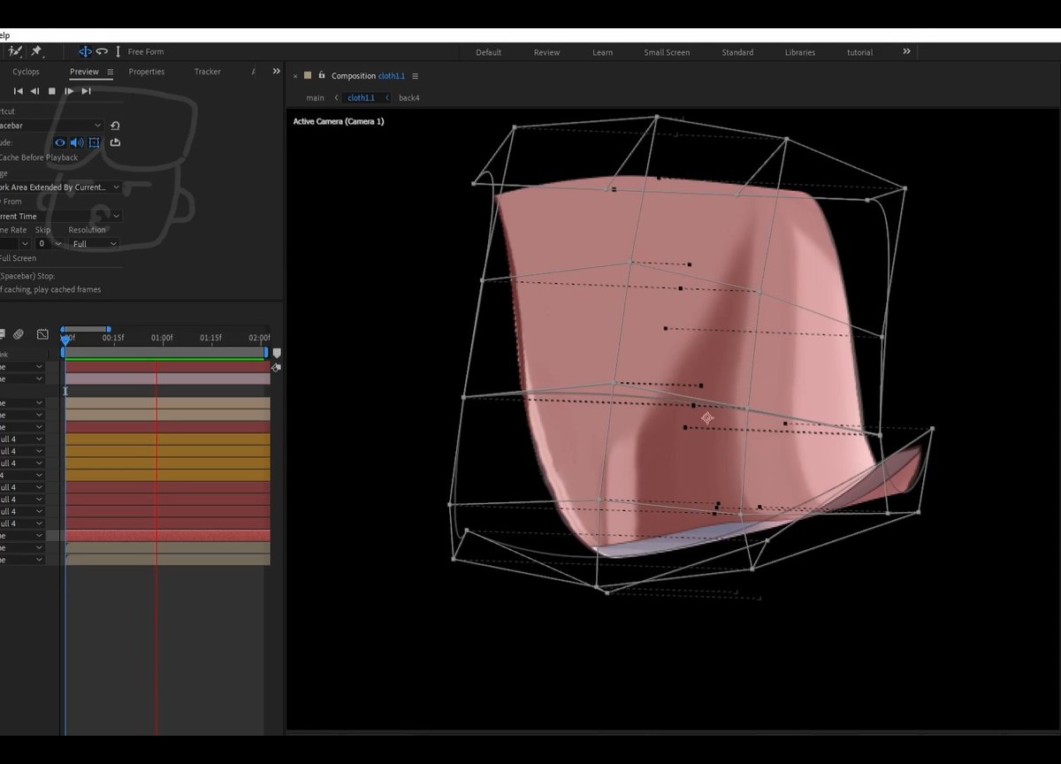Select the Default workspace

click(x=488, y=52)
